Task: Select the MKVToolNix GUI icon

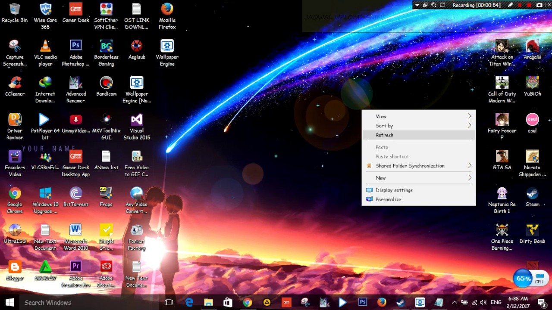Action: click(106, 127)
